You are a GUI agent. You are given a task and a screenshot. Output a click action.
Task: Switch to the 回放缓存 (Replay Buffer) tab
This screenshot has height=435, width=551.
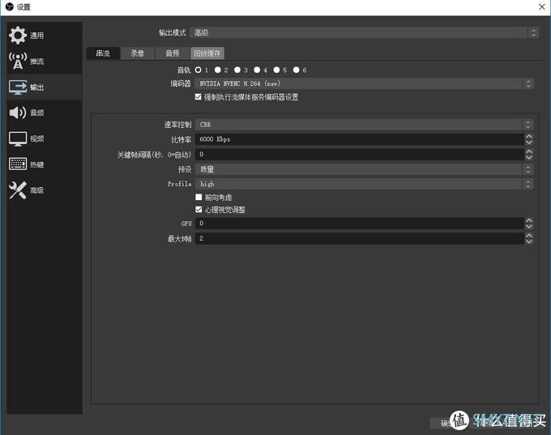click(207, 53)
